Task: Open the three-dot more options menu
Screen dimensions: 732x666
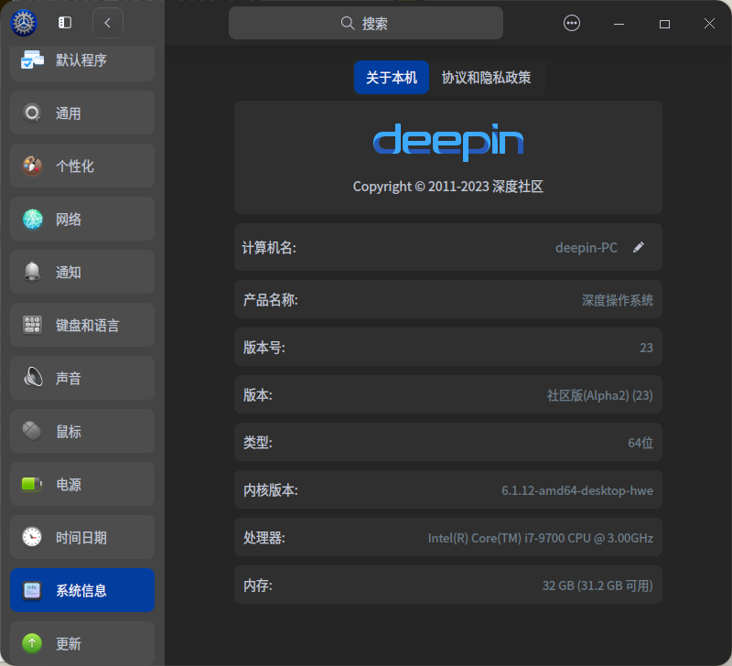Action: (x=572, y=23)
